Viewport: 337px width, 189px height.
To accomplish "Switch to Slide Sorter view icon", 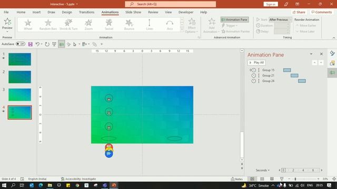I will point(262,179).
